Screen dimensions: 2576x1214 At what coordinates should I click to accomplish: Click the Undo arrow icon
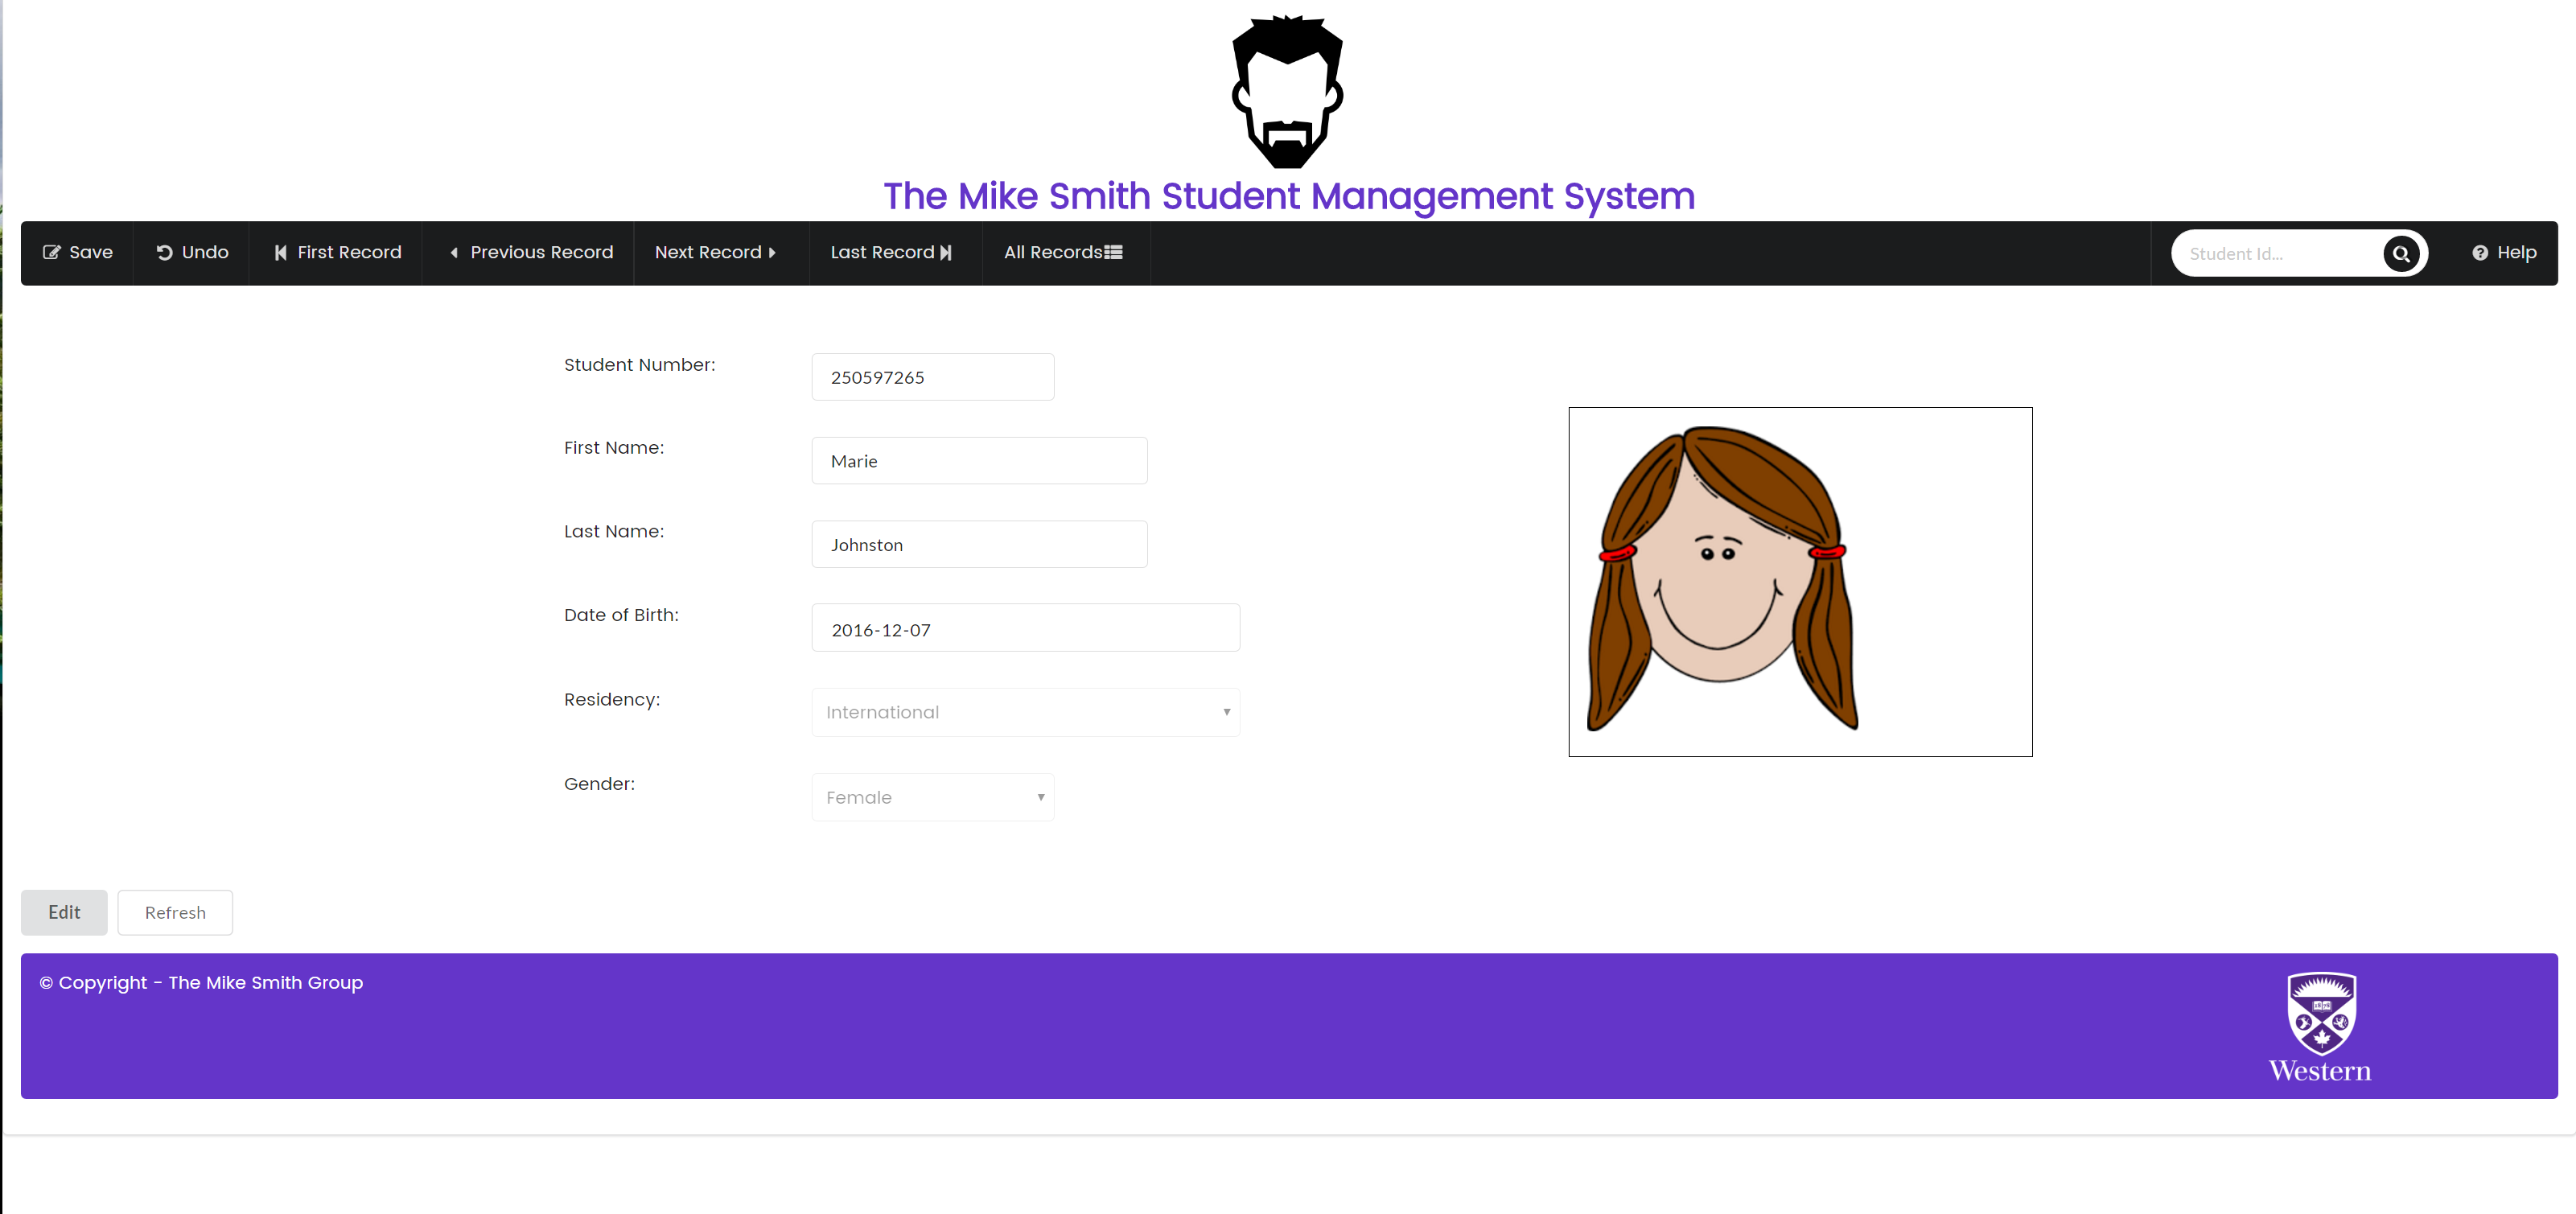165,253
